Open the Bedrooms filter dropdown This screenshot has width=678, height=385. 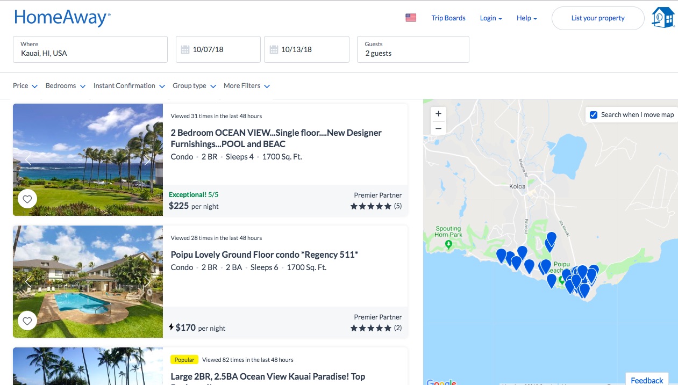coord(66,86)
